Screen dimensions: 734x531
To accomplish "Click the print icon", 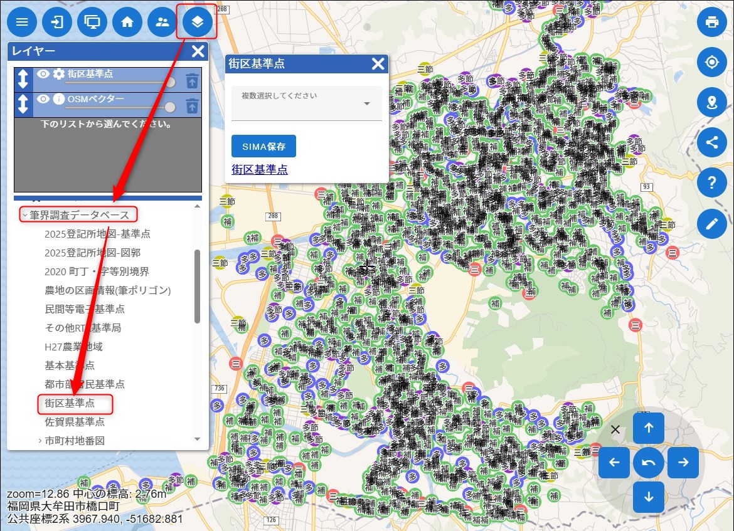I will pyautogui.click(x=711, y=23).
